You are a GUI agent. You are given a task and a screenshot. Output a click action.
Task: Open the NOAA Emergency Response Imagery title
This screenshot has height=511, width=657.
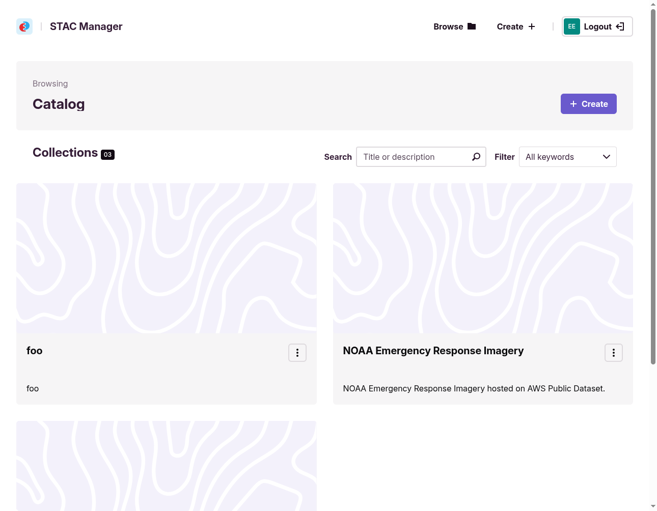click(x=433, y=351)
